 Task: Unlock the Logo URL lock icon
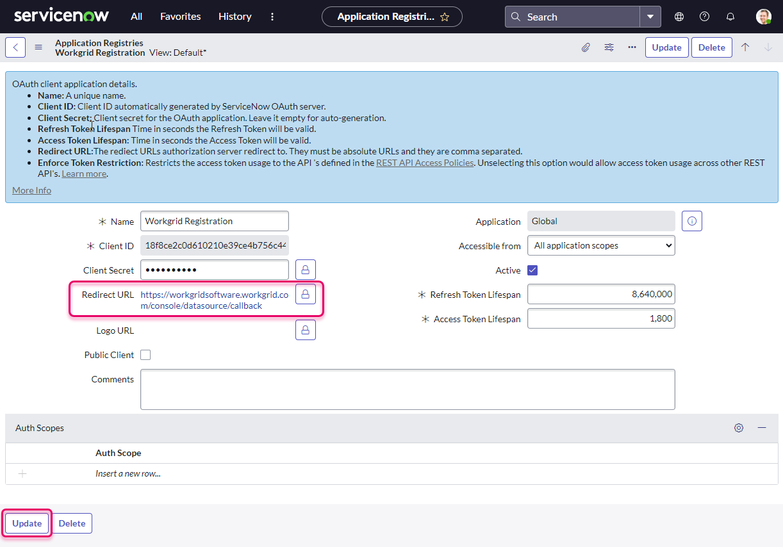(306, 329)
